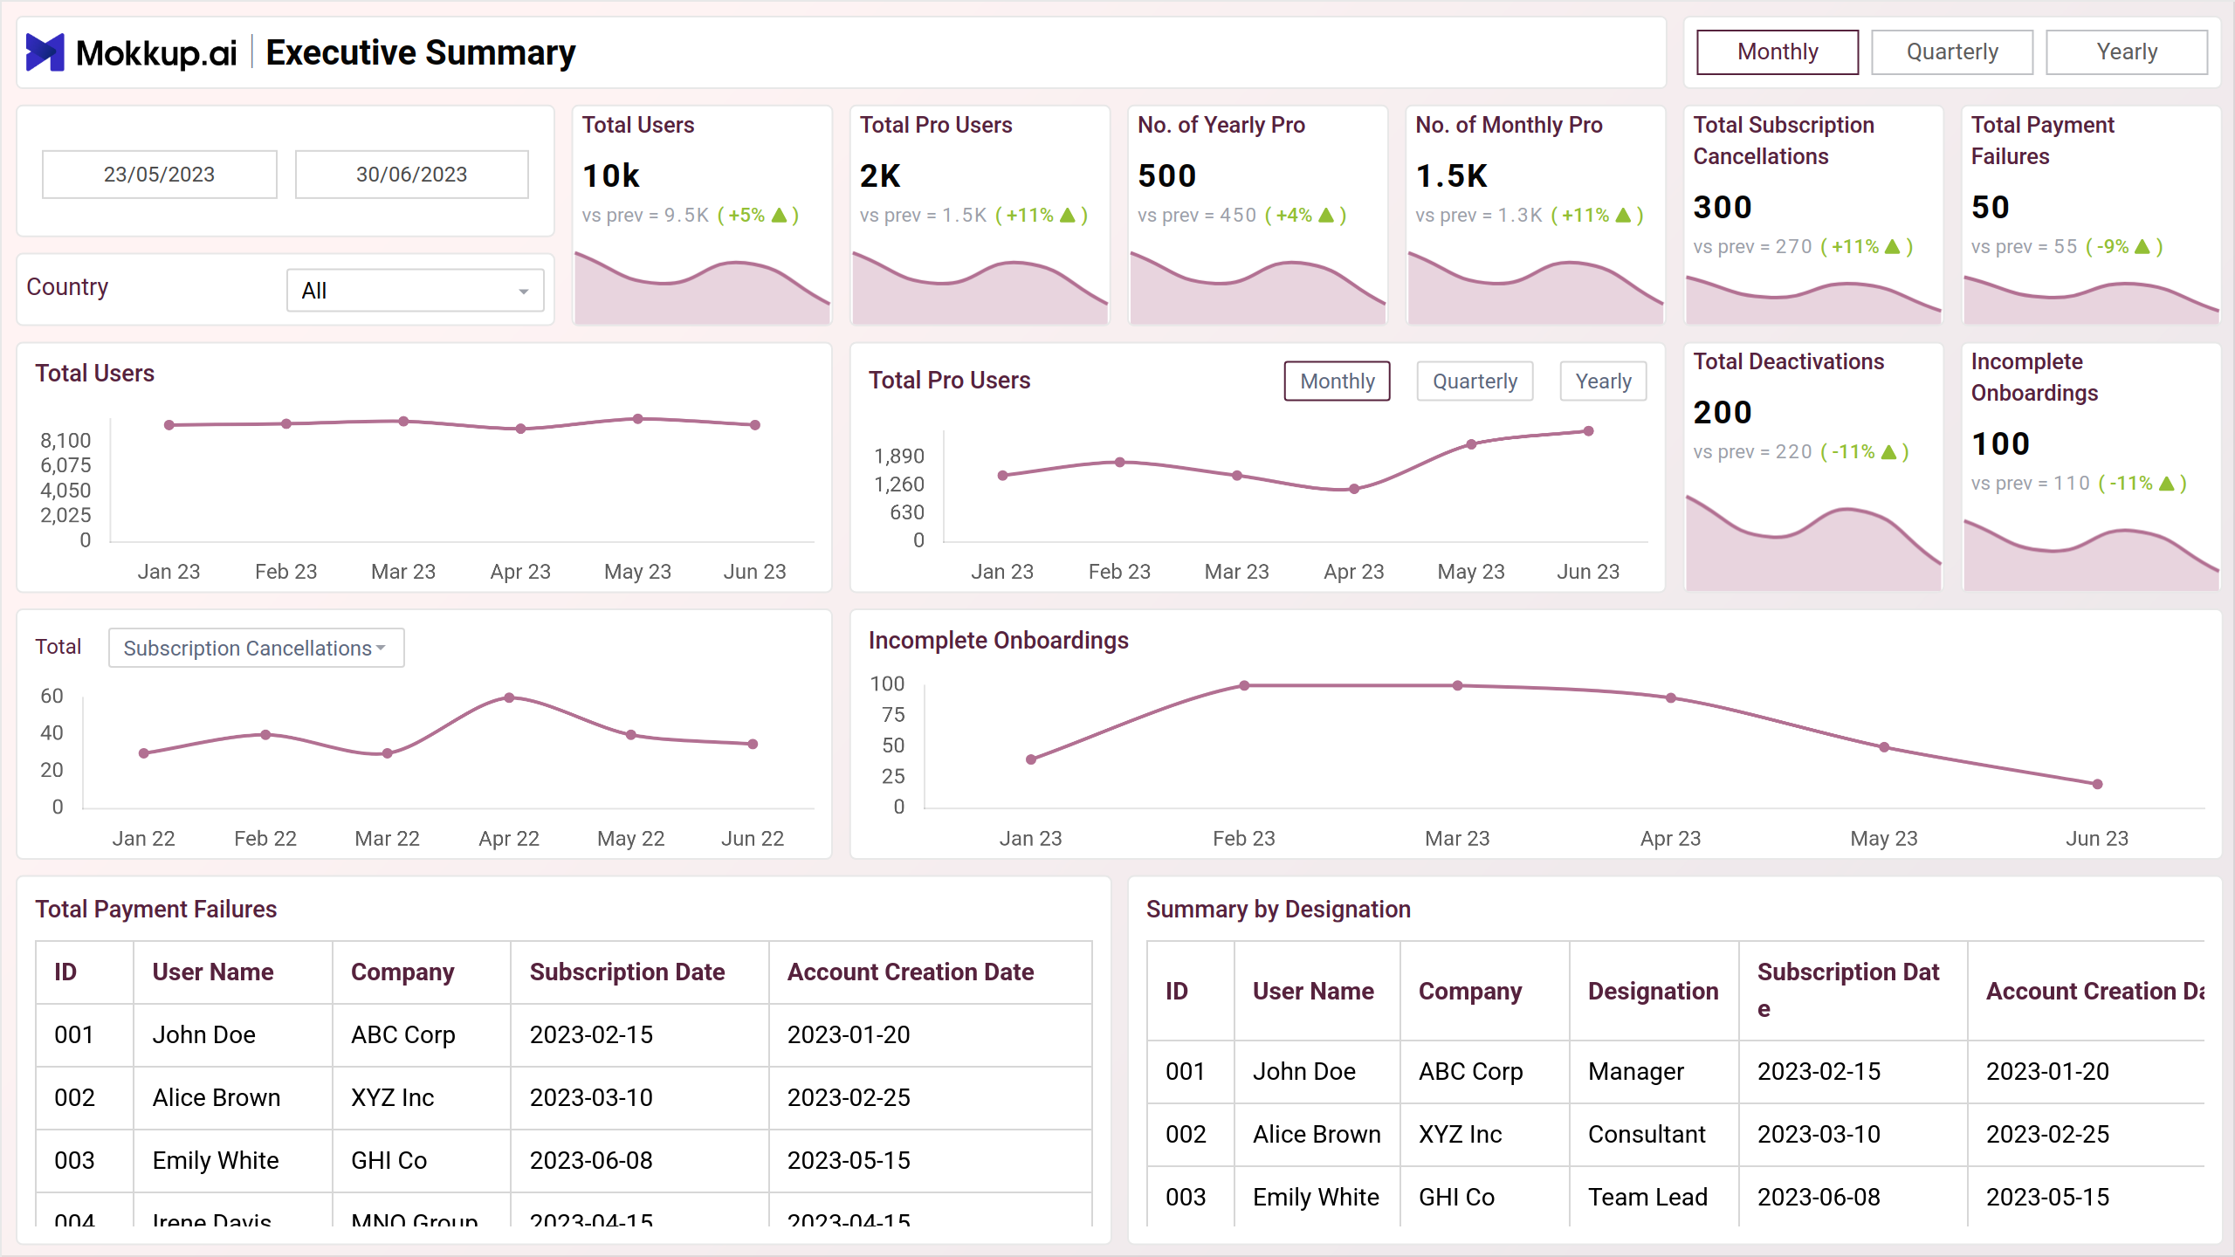Click the Jan 23 point on Total Pro Users chart
This screenshot has height=1257, width=2235.
point(1002,476)
